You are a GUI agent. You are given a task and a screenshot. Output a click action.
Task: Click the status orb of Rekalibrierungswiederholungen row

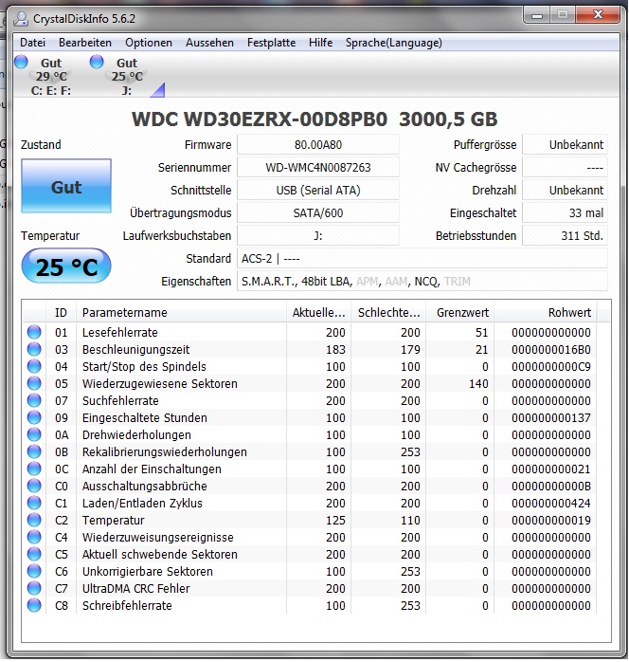click(34, 451)
